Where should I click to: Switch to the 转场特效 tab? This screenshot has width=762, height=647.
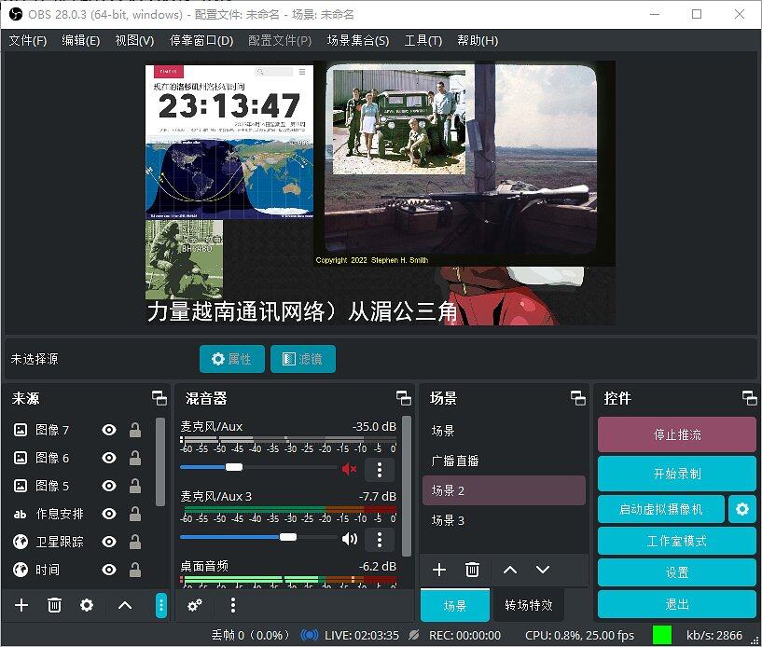pos(529,605)
